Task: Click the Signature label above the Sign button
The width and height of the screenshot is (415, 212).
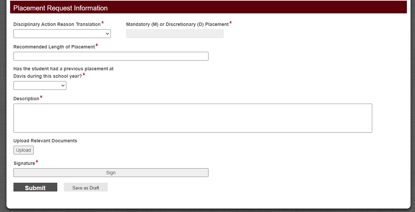Action: 24,163
